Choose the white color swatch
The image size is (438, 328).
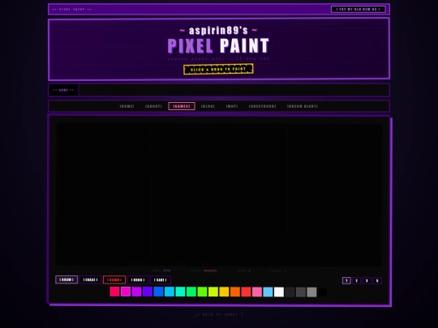279,292
